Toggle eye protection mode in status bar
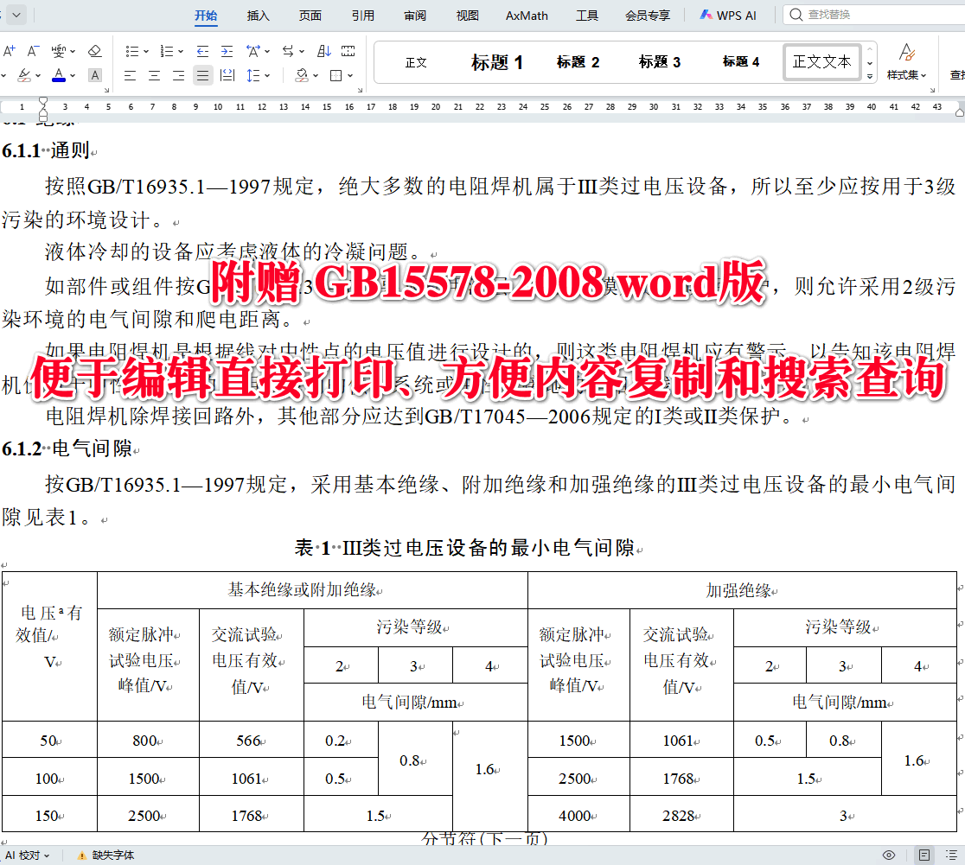Screen dimensions: 965x865 tap(888, 855)
